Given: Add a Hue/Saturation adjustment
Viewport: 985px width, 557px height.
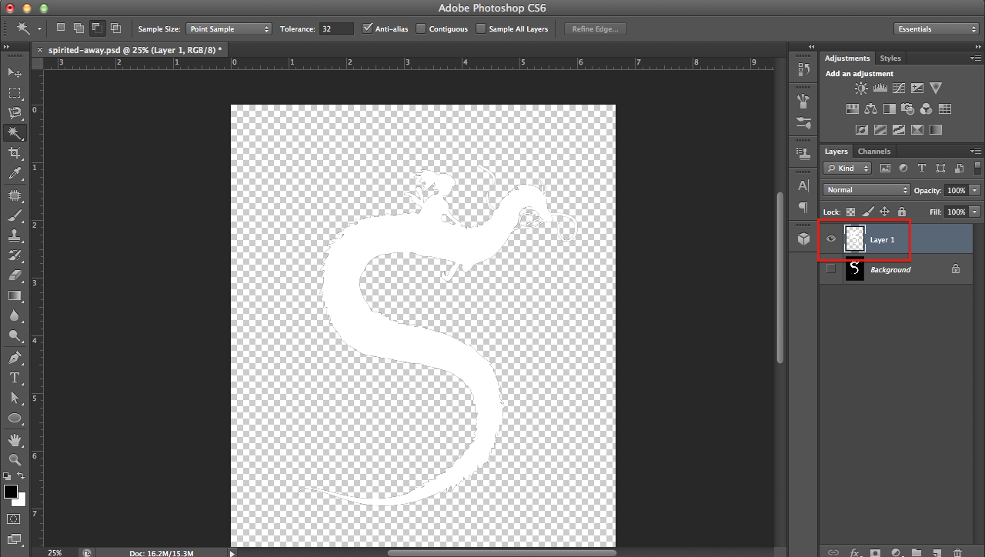Looking at the screenshot, I should 853,109.
